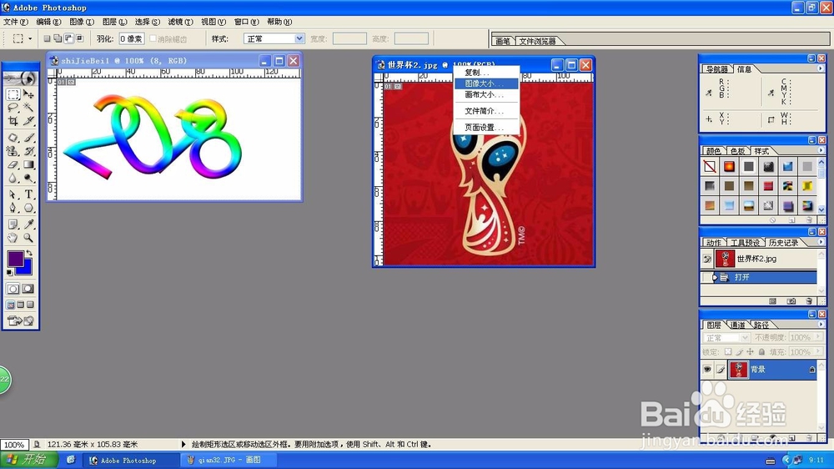Click the background blue color swatch
This screenshot has height=469, width=834.
click(27, 269)
